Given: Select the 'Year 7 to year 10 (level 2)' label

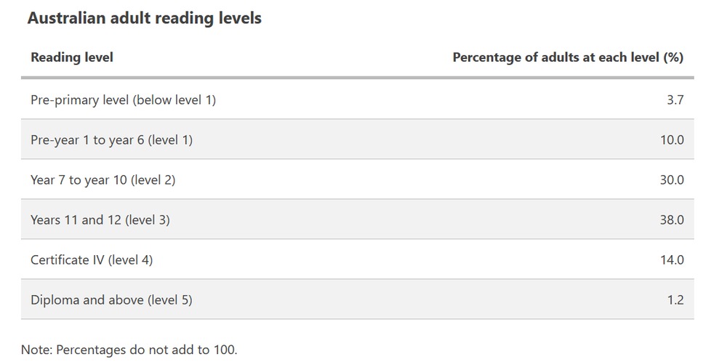Looking at the screenshot, I should (x=103, y=180).
